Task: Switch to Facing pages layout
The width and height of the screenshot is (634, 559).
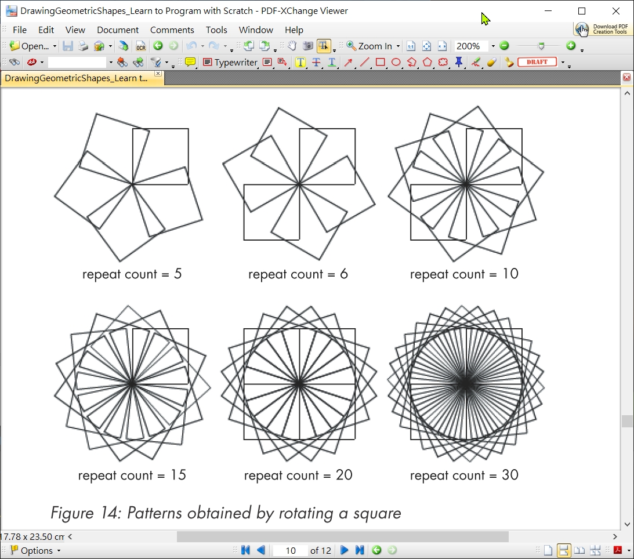Action: 580,550
